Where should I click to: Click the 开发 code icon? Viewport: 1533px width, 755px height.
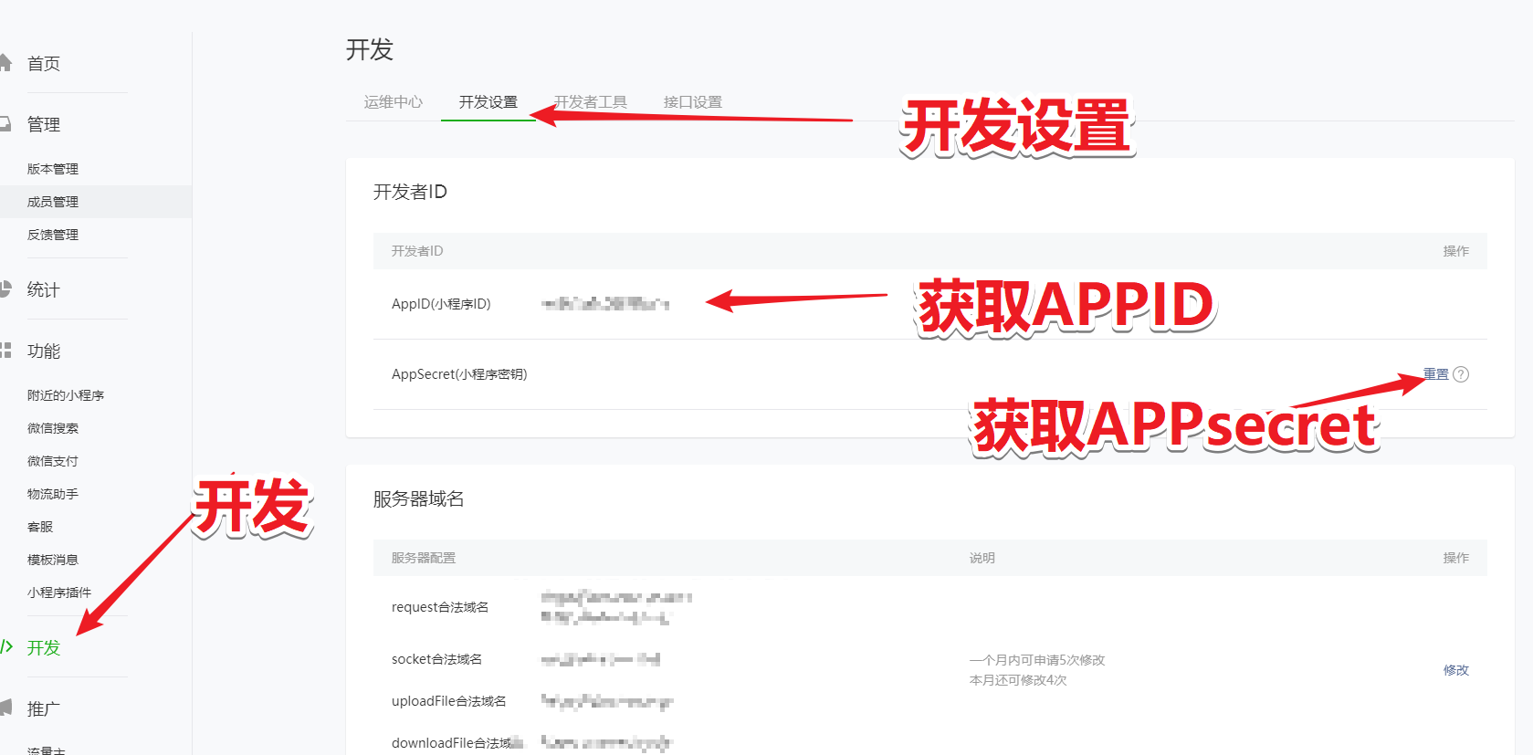6,647
